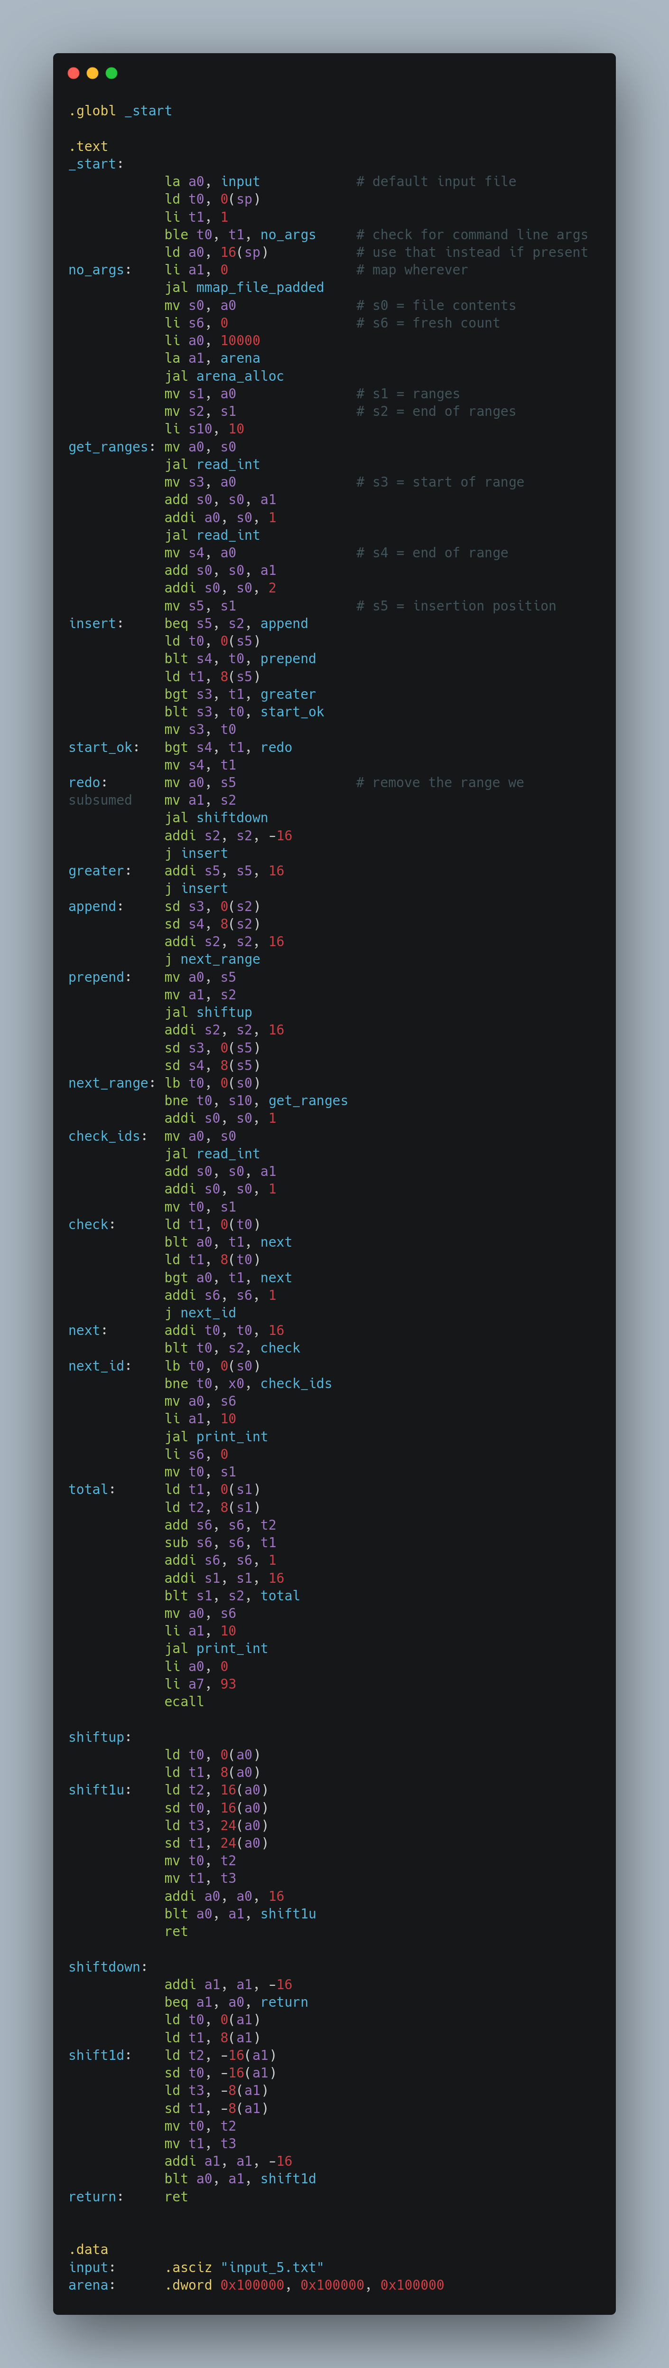
Task: Click the "_start:" label definition
Action: point(96,164)
